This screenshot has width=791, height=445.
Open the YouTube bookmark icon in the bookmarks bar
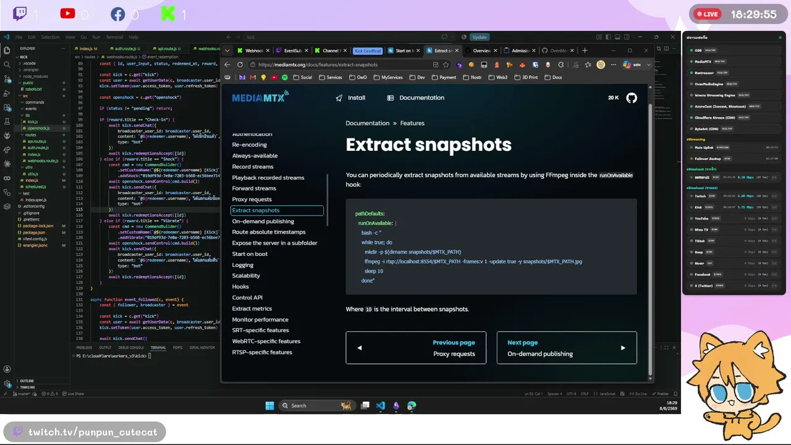click(274, 77)
